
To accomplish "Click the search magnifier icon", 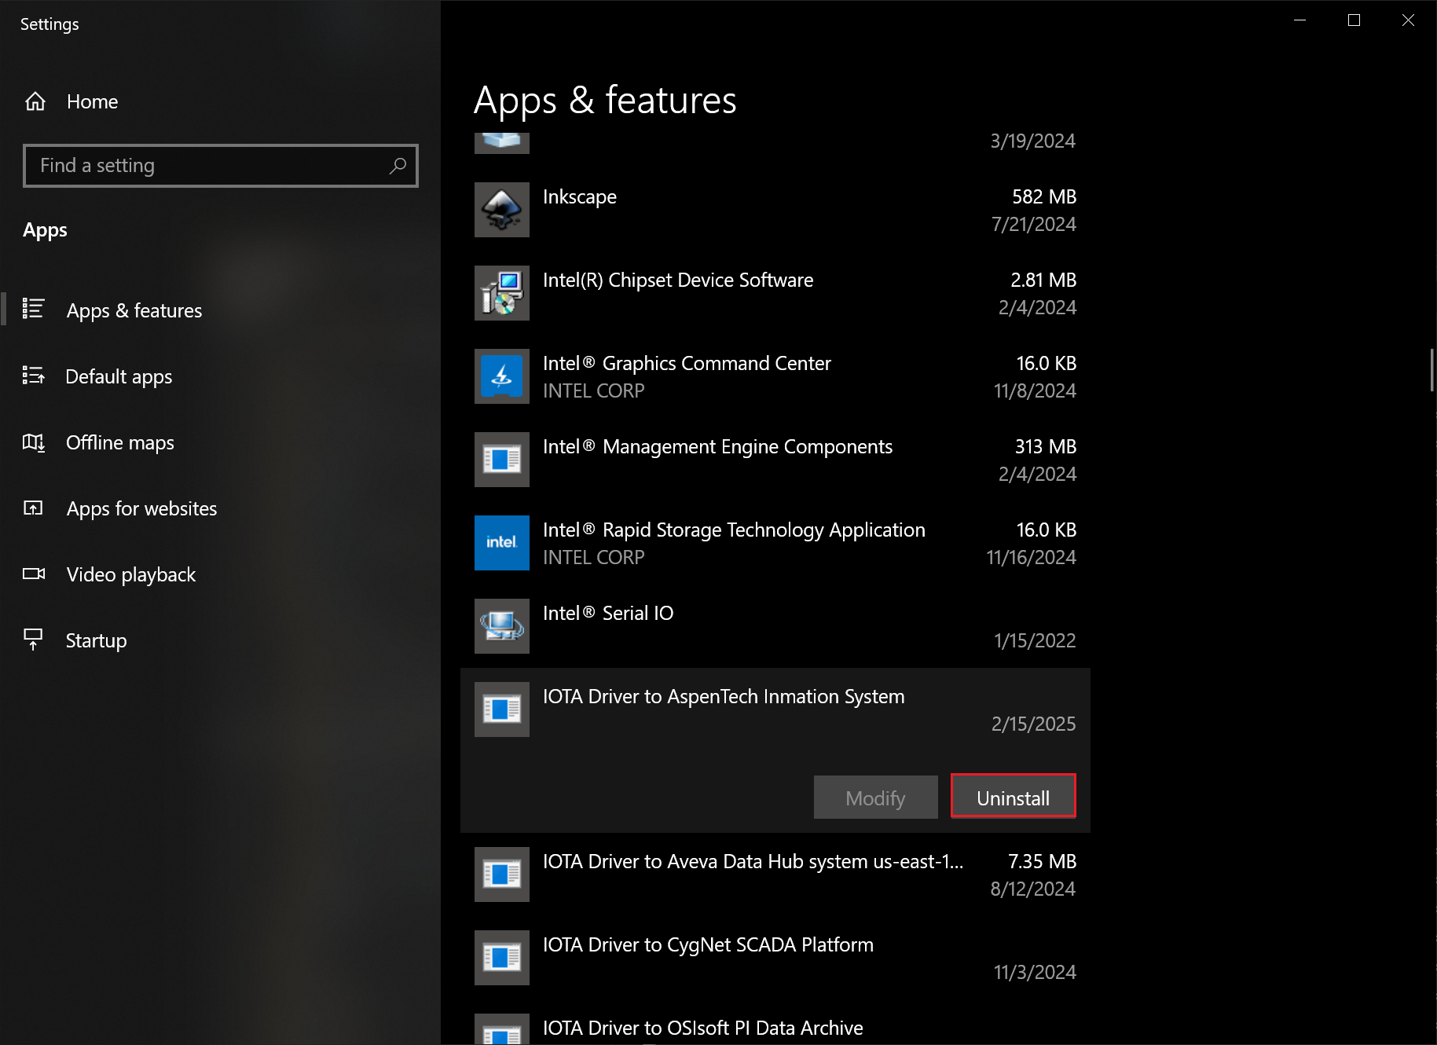I will tap(398, 166).
